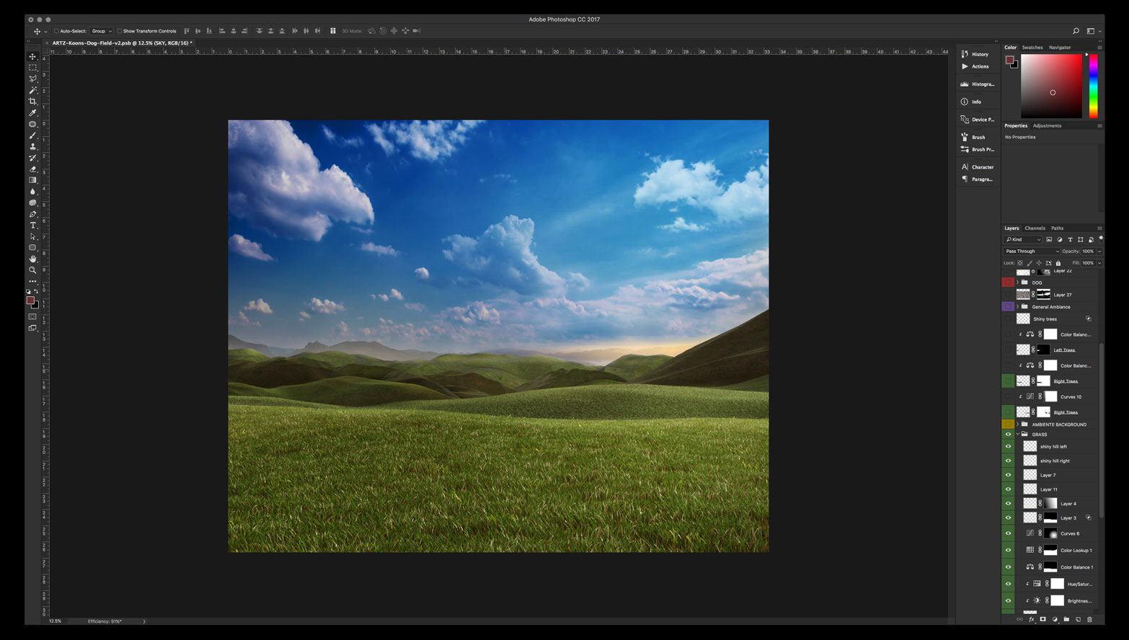Switch to the Navigator tab
1129x640 pixels.
click(1060, 48)
